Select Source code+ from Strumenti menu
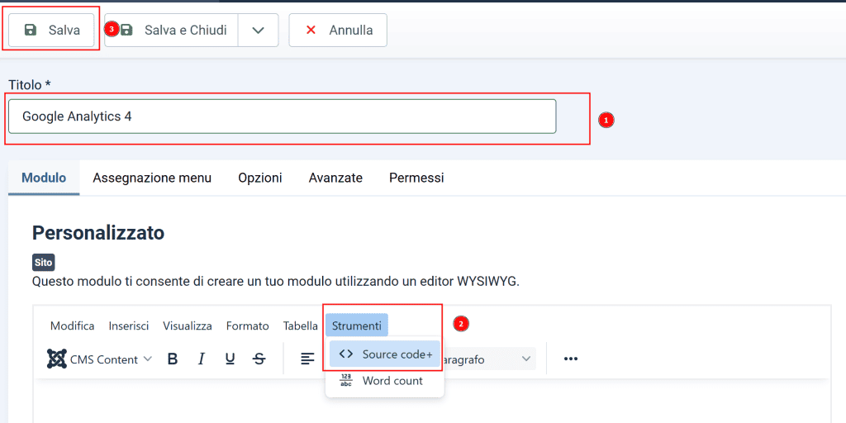 tap(385, 354)
